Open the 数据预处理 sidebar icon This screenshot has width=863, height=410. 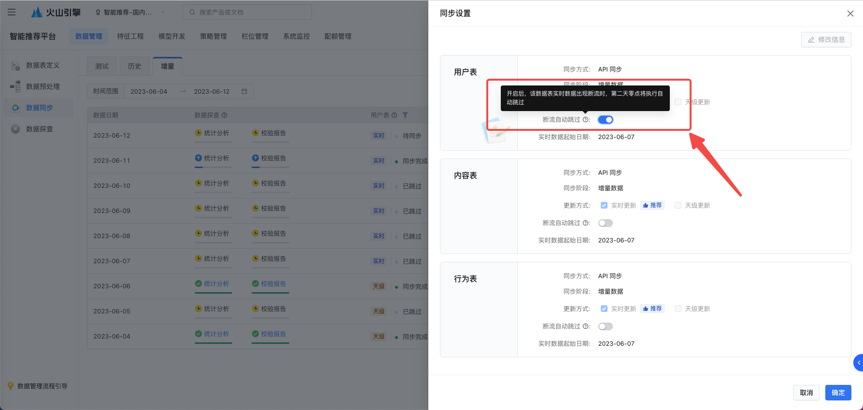15,86
